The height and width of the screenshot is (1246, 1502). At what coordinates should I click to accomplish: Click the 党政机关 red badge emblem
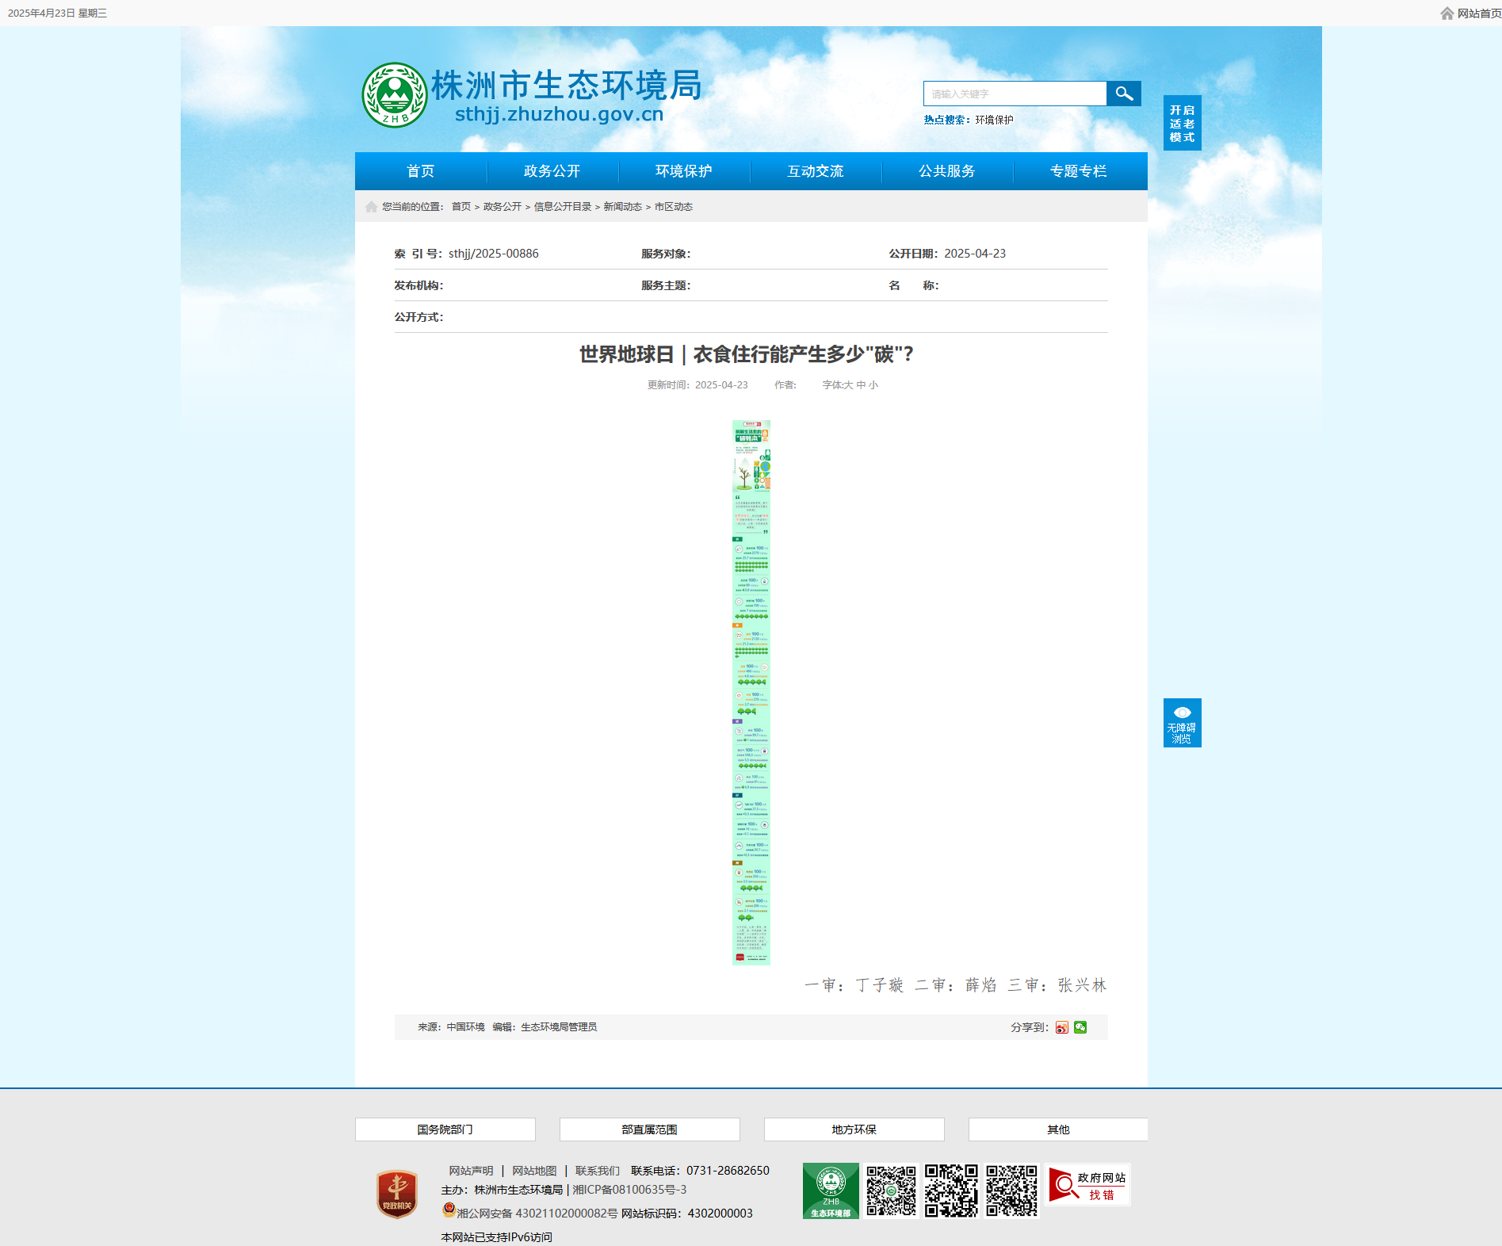(397, 1194)
